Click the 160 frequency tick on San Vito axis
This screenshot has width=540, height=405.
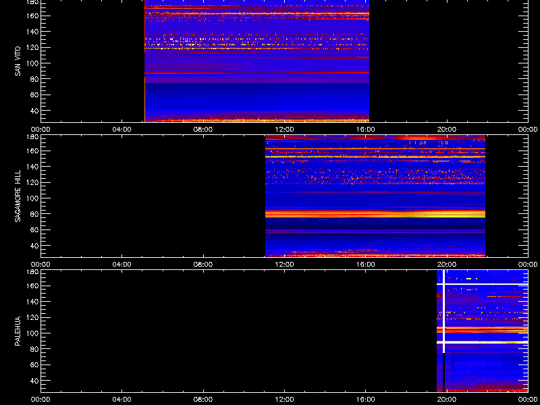pos(32,16)
